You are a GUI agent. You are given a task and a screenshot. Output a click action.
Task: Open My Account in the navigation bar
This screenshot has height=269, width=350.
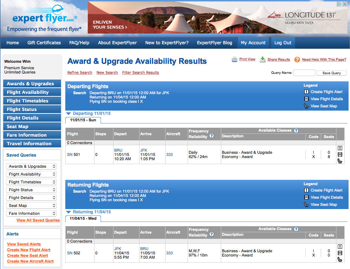pos(253,43)
